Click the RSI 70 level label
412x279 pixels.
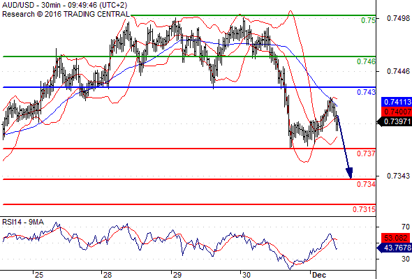click(406, 227)
